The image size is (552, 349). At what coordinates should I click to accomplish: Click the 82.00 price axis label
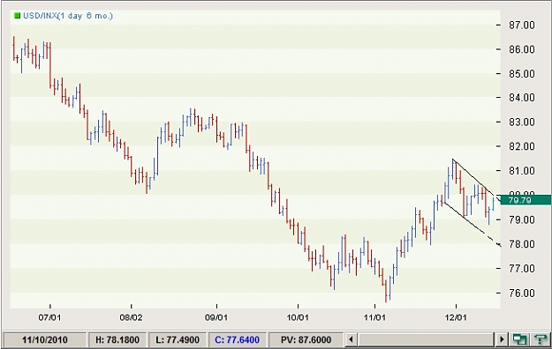tap(522, 146)
